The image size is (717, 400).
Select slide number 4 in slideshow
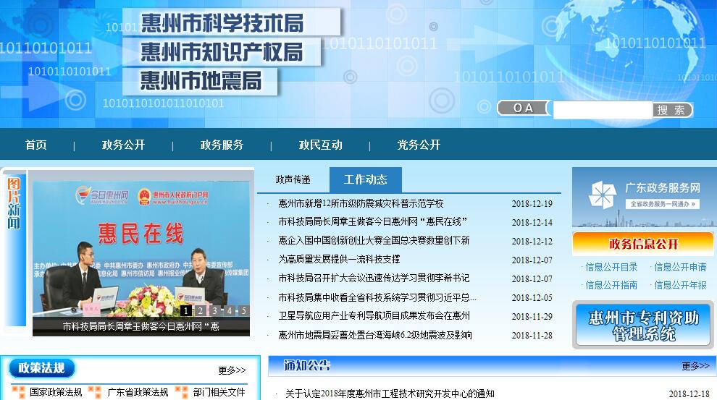[230, 310]
